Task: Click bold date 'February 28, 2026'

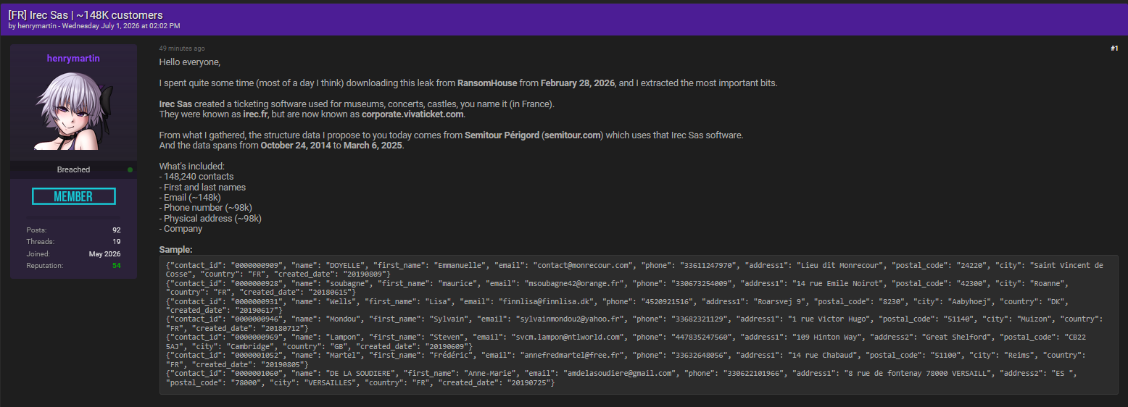Action: coord(578,83)
